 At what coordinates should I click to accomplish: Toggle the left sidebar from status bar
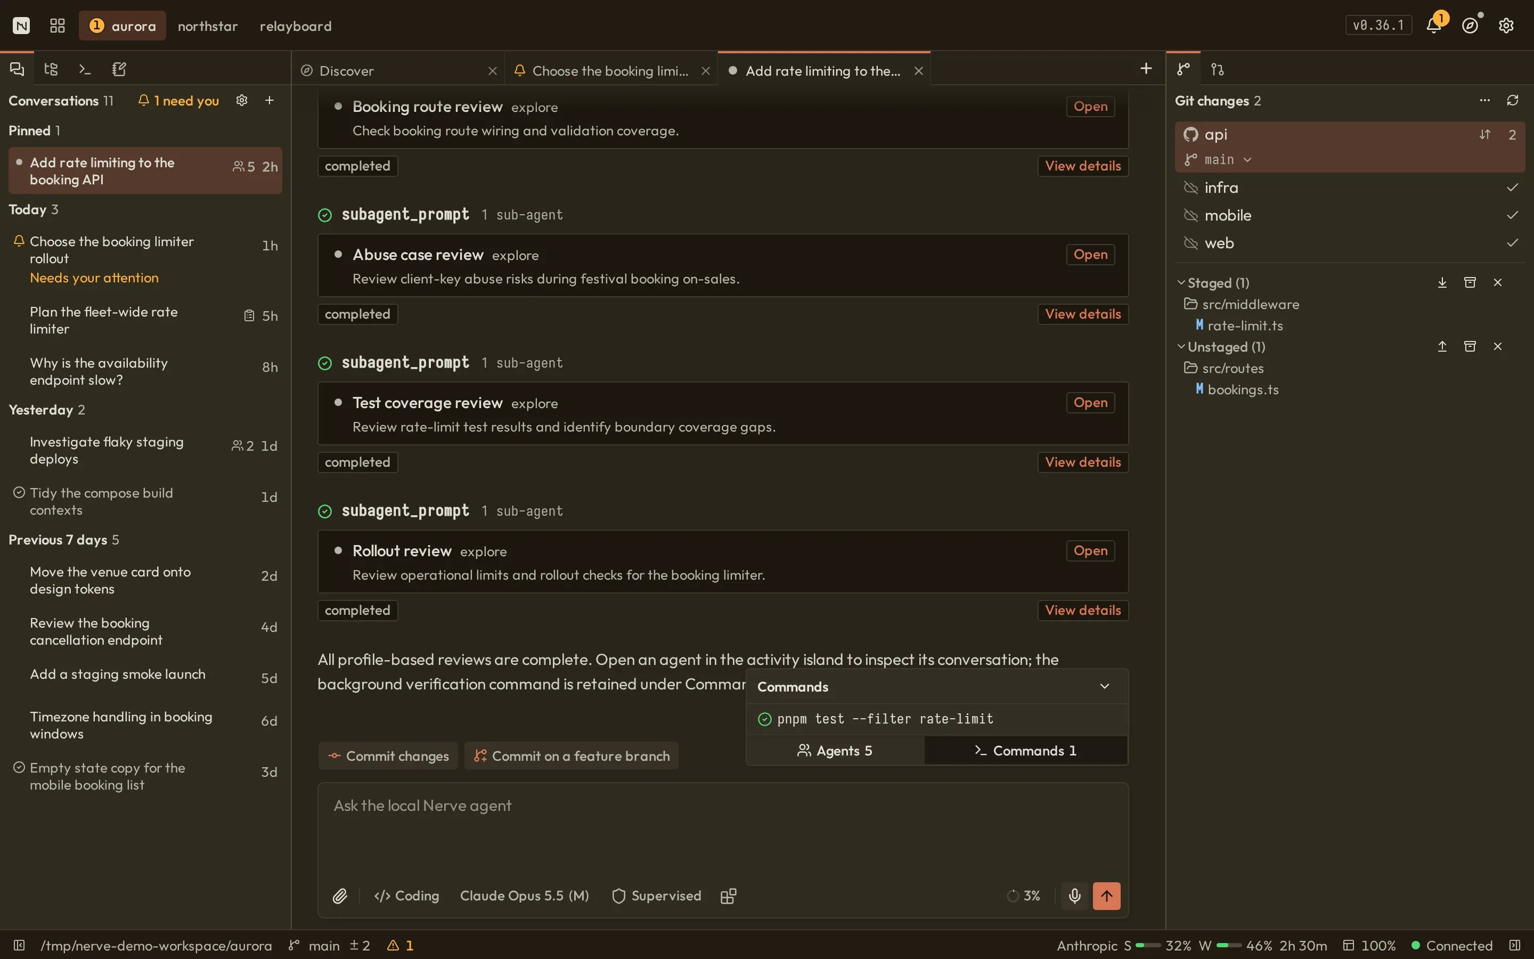19,945
